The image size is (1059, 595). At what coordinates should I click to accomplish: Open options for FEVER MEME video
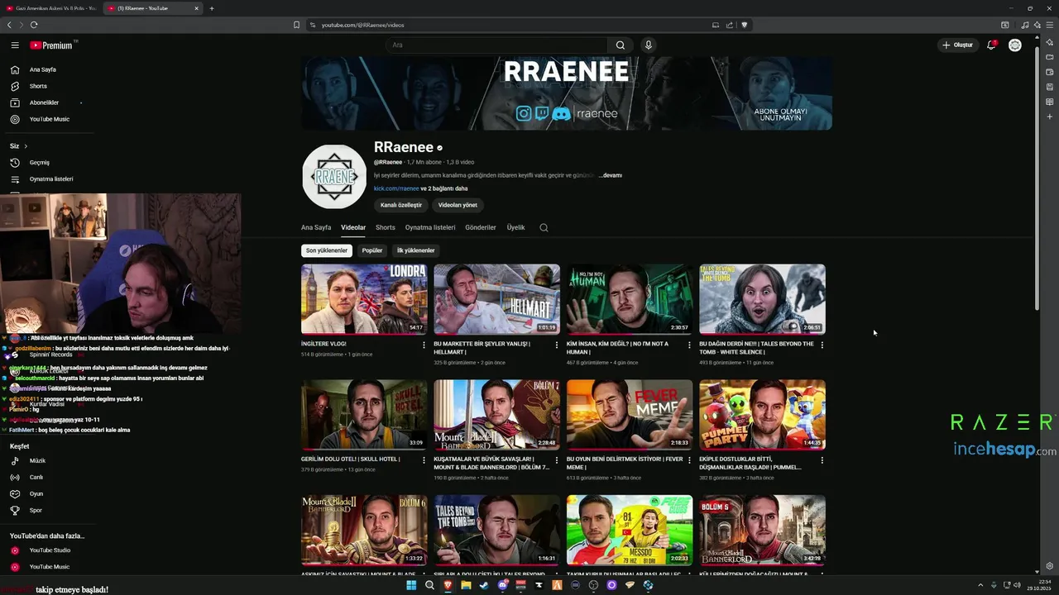[x=689, y=460]
